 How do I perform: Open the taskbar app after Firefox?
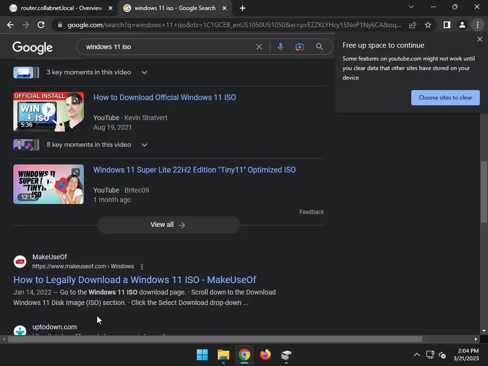(286, 355)
